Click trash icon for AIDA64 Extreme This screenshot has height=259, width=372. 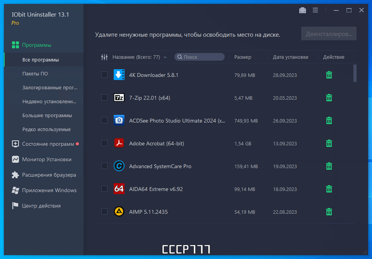coord(329,189)
